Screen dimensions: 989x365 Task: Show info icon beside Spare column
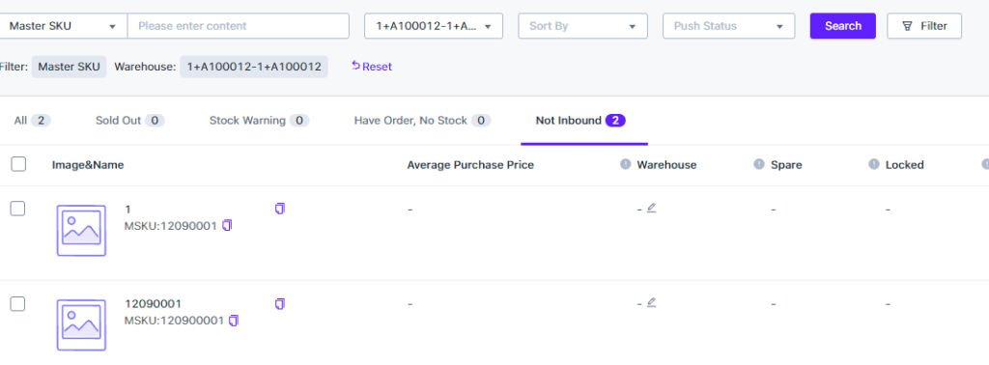(759, 164)
